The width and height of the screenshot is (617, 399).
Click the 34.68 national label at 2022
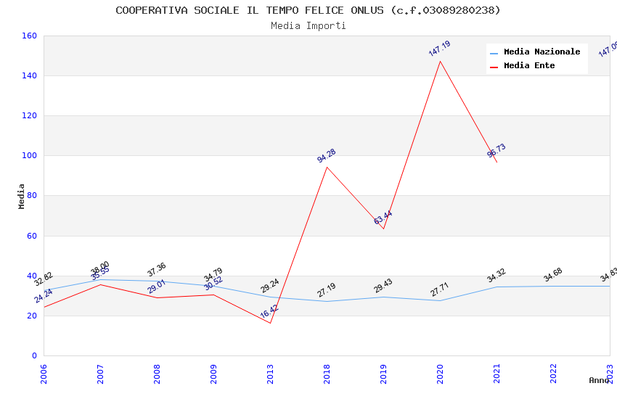click(x=553, y=275)
